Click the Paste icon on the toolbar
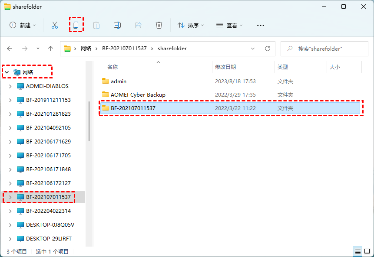This screenshot has height=257, width=374. coord(96,25)
